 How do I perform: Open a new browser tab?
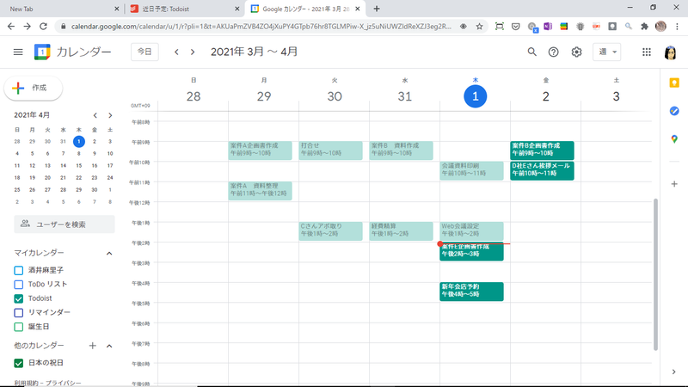(377, 9)
